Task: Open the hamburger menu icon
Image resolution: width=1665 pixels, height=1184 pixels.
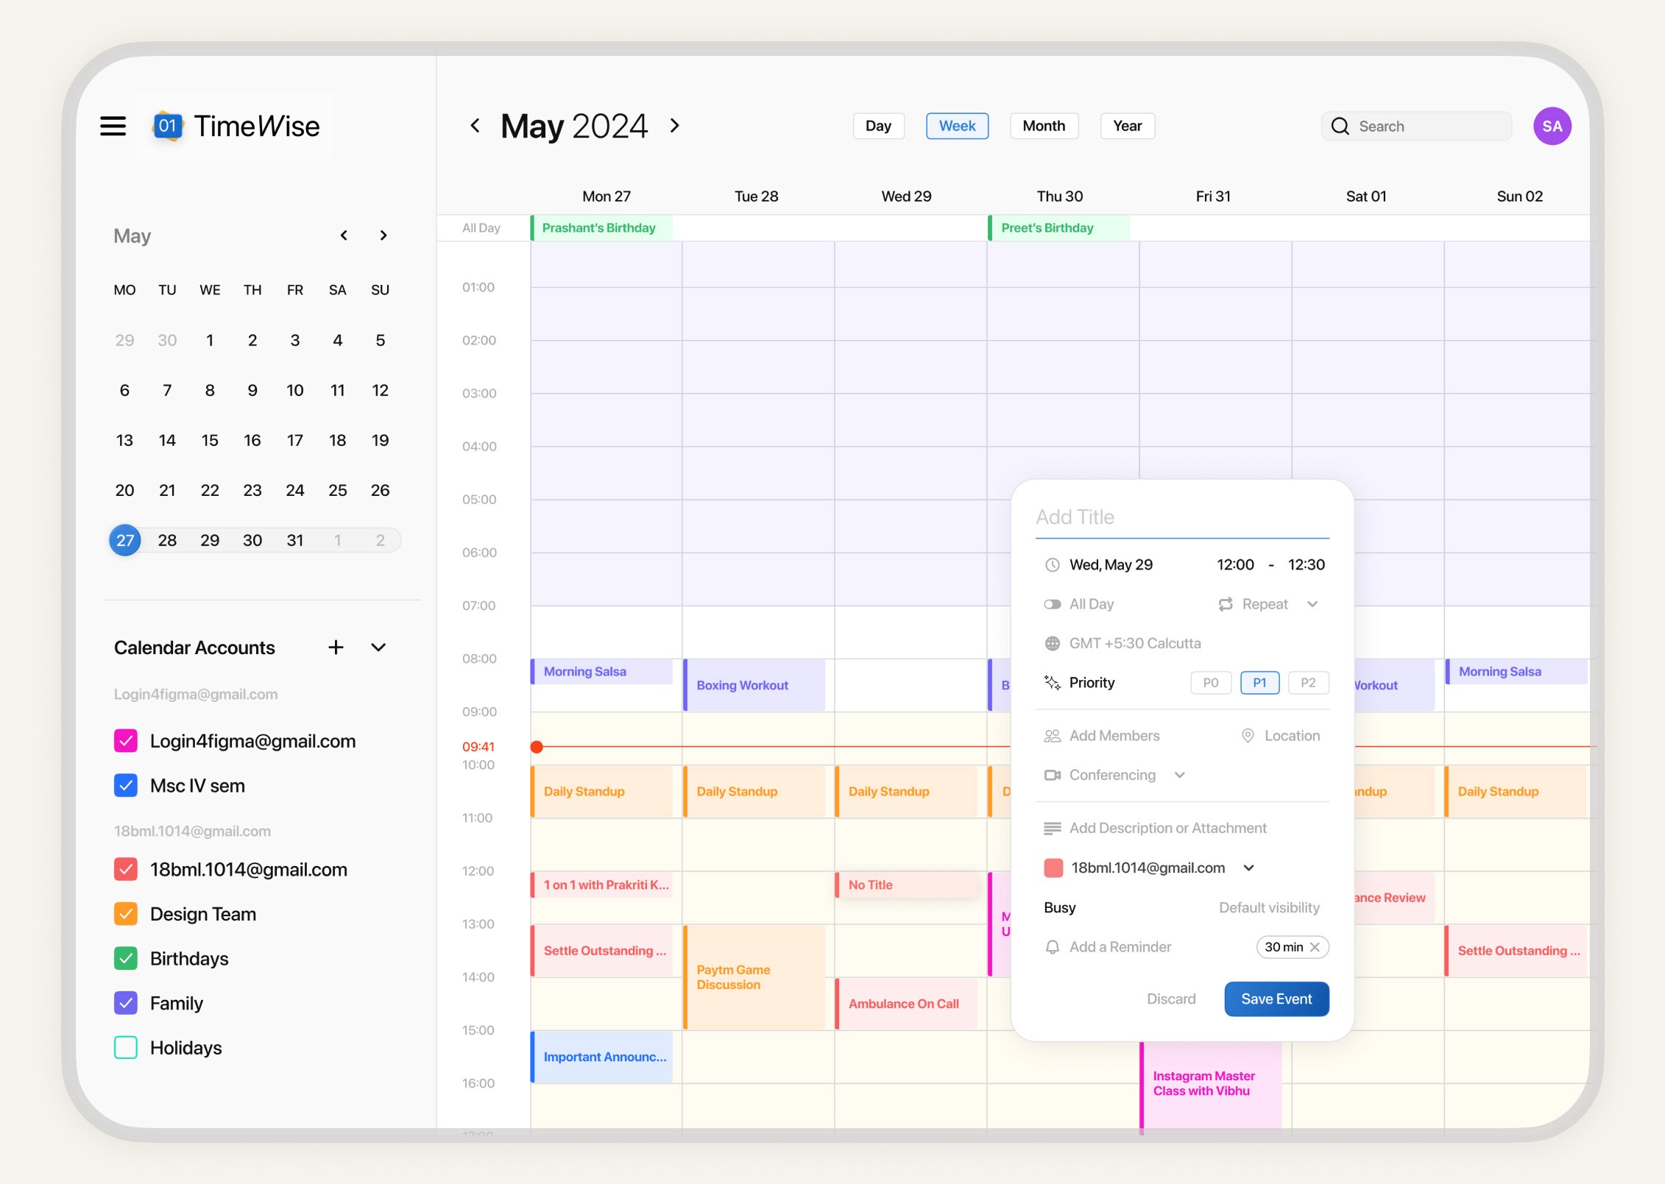Action: pos(113,126)
